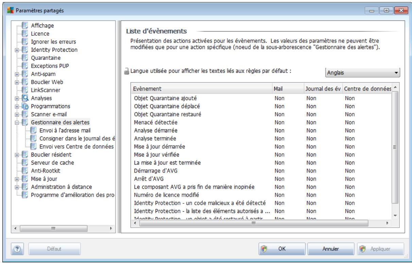Click the LinkScanner tree icon
412x263 pixels.
(x=24, y=91)
